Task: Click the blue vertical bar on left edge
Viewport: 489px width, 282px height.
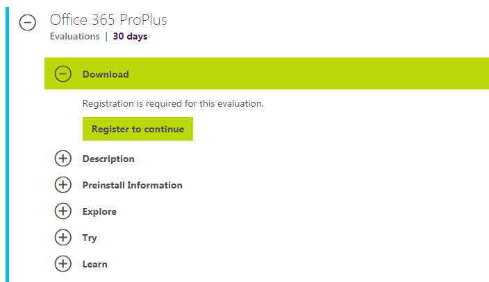Action: click(x=8, y=139)
